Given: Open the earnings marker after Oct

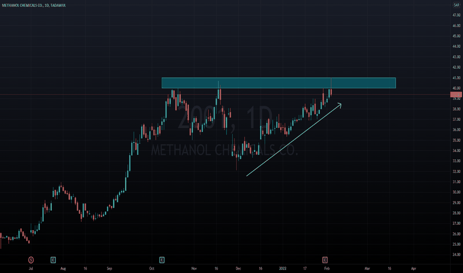Looking at the screenshot, I should (162, 260).
